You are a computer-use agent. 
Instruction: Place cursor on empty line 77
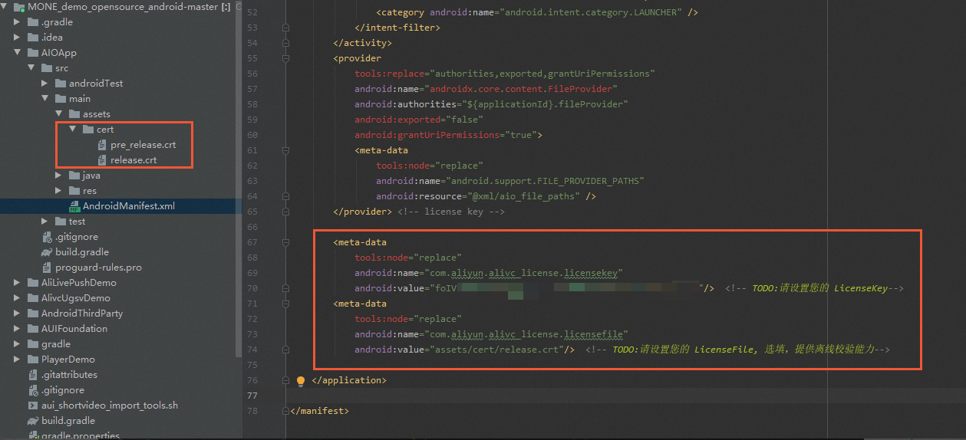coord(614,396)
